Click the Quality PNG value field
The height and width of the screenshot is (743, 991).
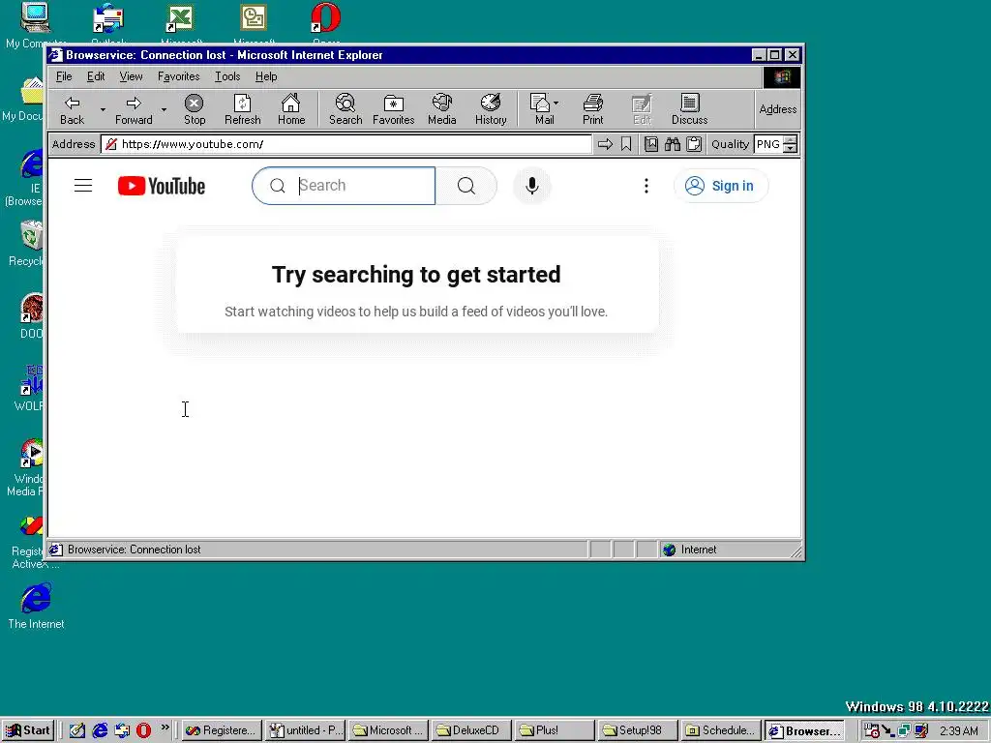(768, 145)
